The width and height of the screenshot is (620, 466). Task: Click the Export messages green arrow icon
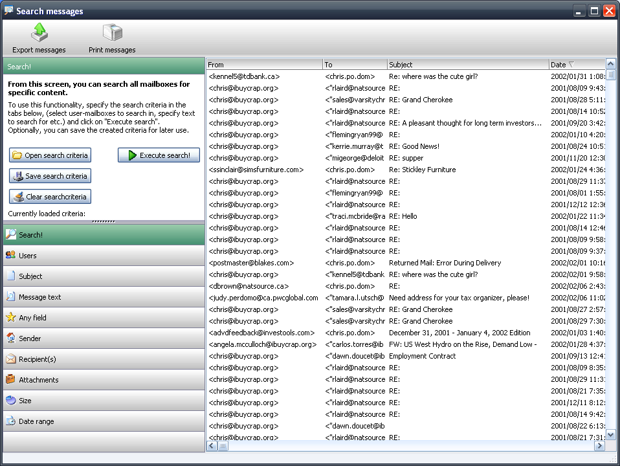click(39, 32)
